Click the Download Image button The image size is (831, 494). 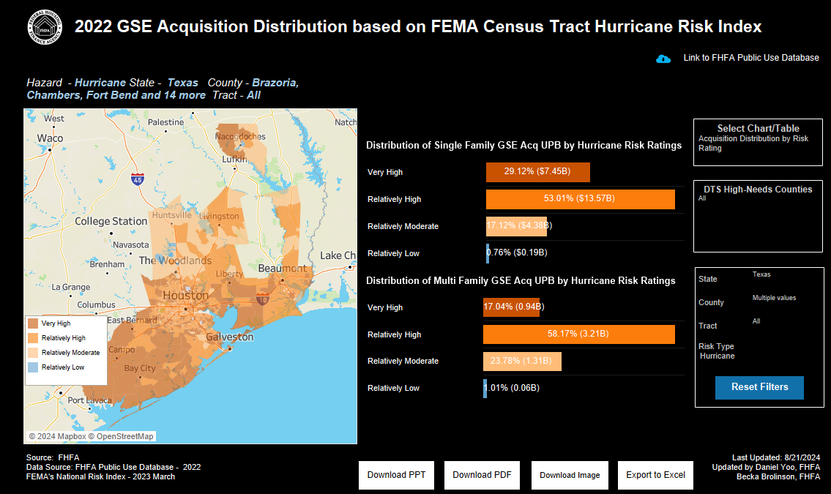tap(570, 475)
